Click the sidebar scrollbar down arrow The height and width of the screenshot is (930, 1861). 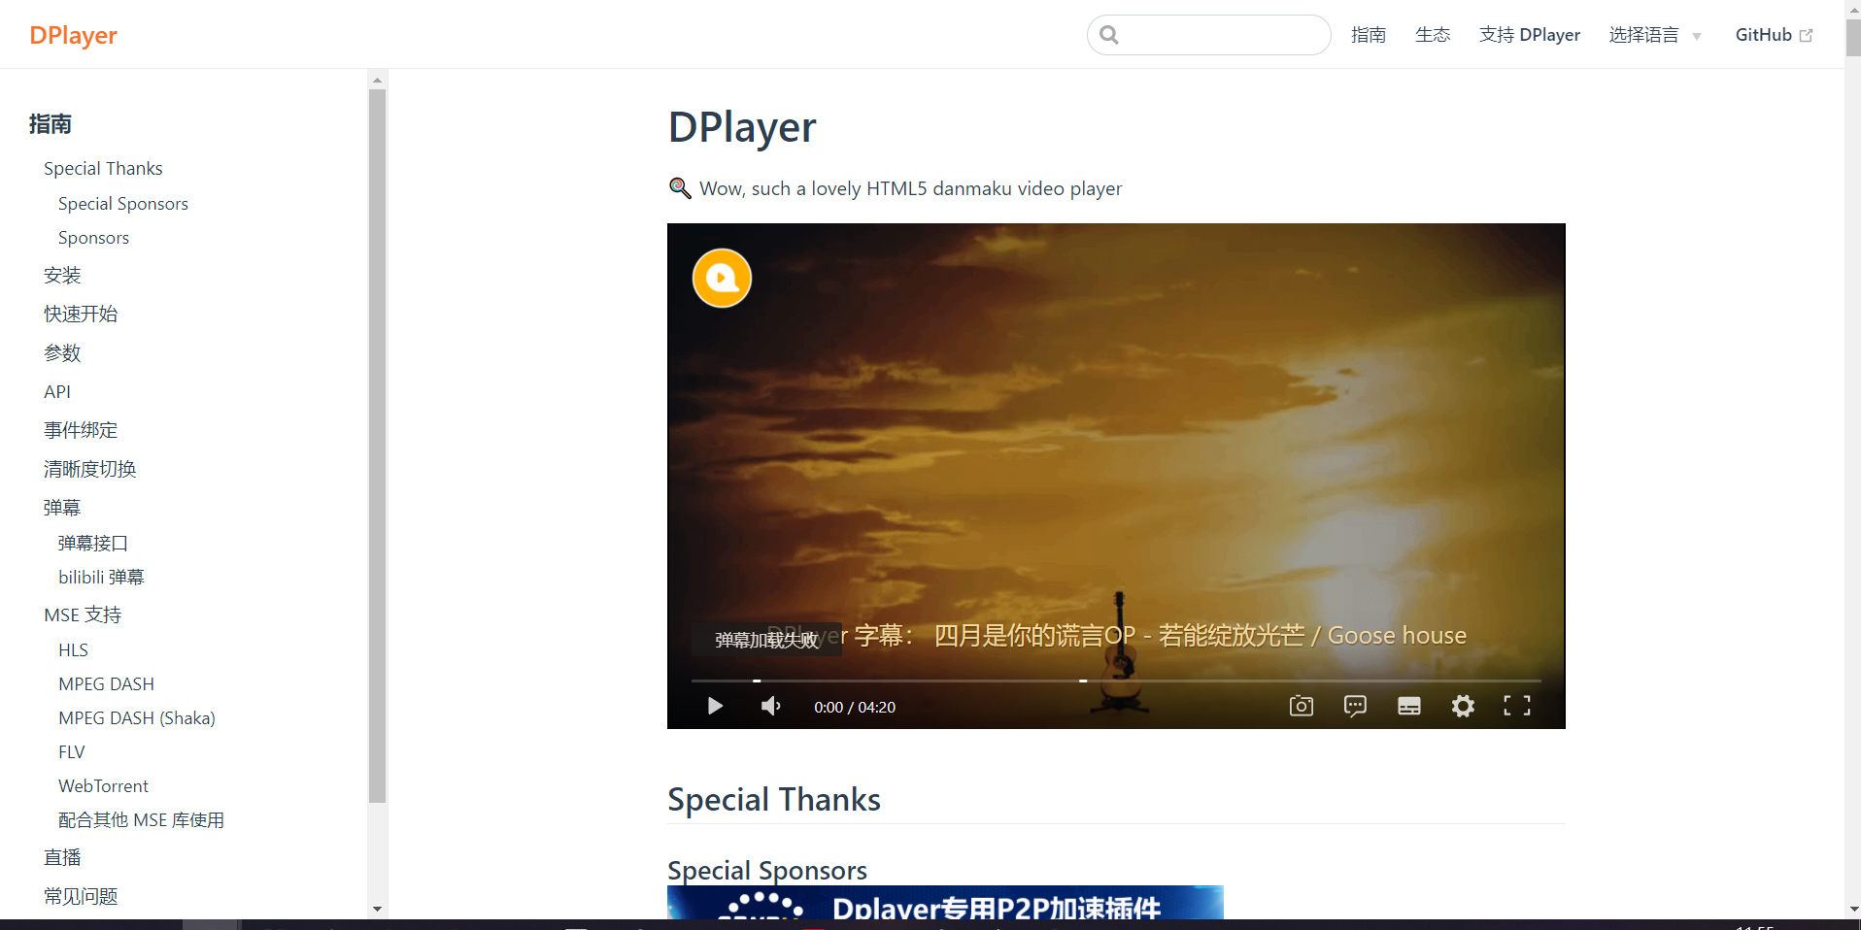(377, 910)
